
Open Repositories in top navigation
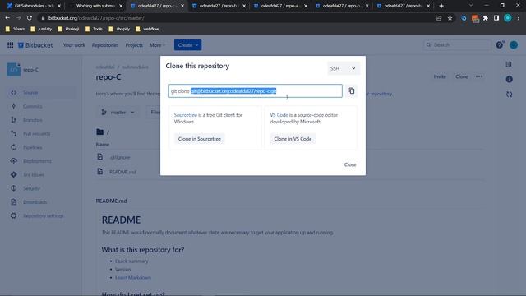(105, 45)
